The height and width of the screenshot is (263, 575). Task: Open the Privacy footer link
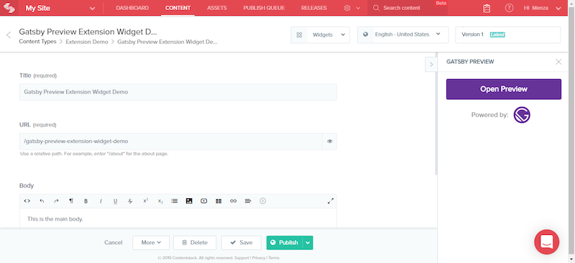pos(259,258)
